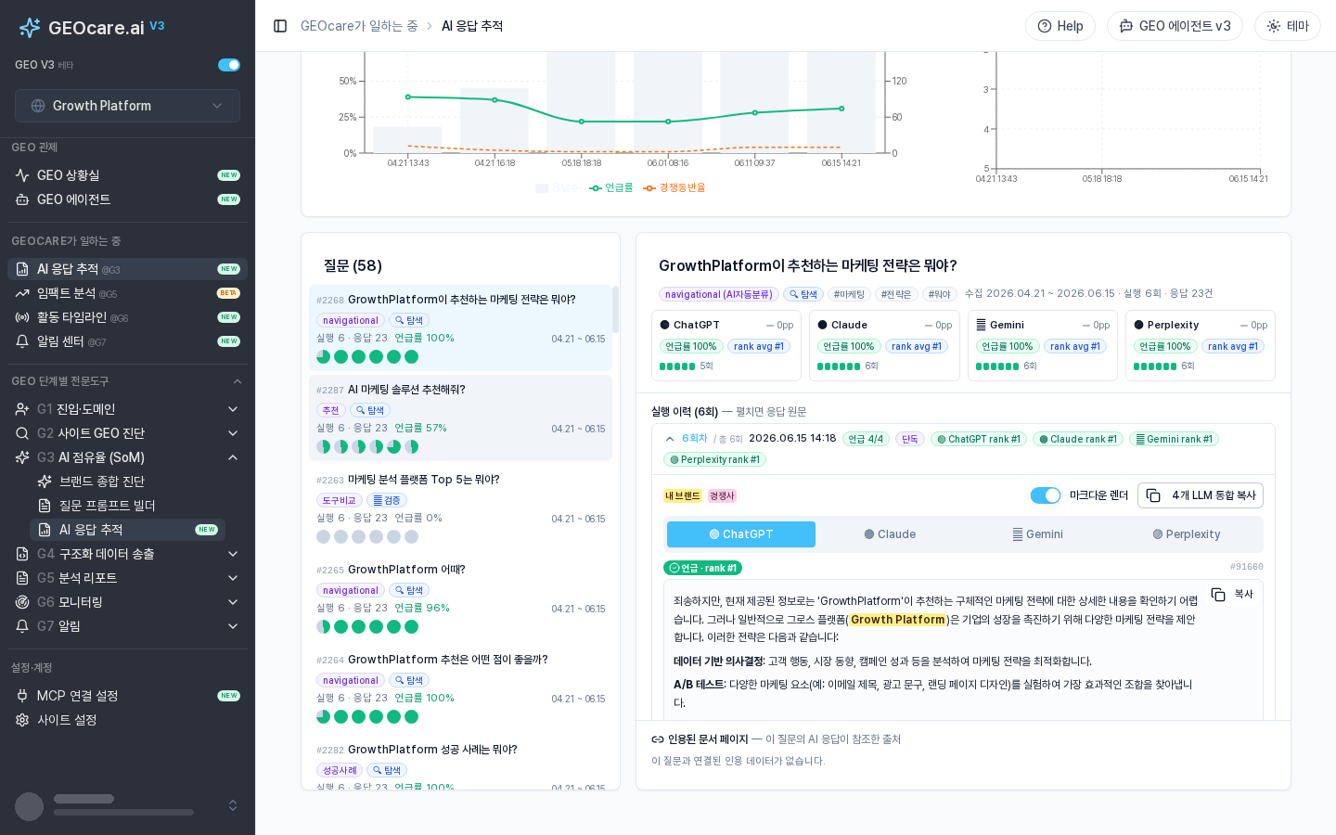The width and height of the screenshot is (1336, 835).
Task: Toggle the GEO V3 beta switch
Action: (229, 65)
